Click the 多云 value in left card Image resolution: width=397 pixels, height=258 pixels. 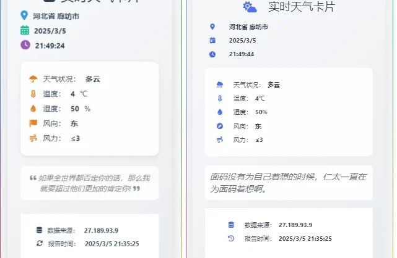coord(93,79)
